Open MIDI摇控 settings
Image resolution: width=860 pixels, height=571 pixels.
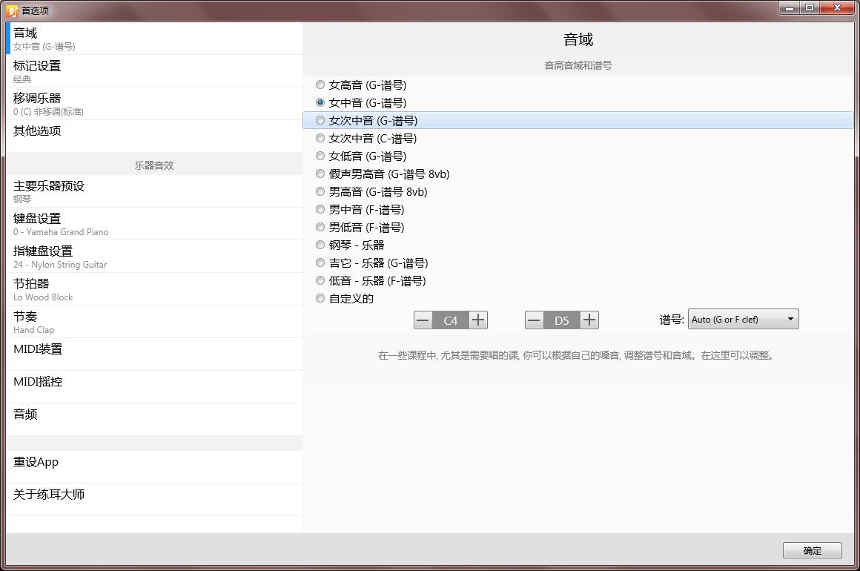[x=155, y=387]
